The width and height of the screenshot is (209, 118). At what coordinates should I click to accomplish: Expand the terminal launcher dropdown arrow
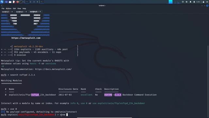(x=23, y=2)
